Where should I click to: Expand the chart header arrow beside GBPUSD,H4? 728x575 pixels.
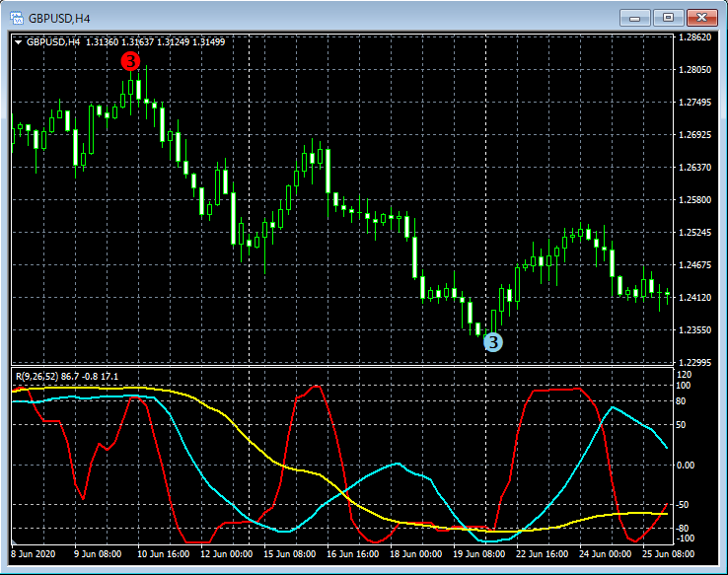click(x=18, y=42)
